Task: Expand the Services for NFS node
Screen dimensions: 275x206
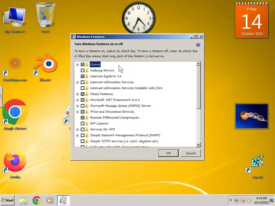Action: tap(77, 130)
